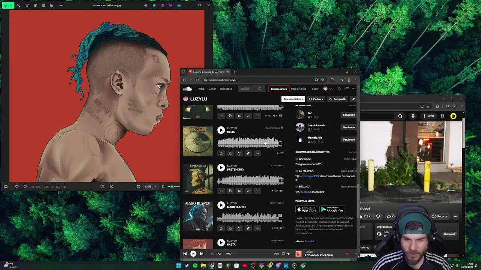
Task: Toggle repeat in SoundCloud player
Action: point(219,254)
